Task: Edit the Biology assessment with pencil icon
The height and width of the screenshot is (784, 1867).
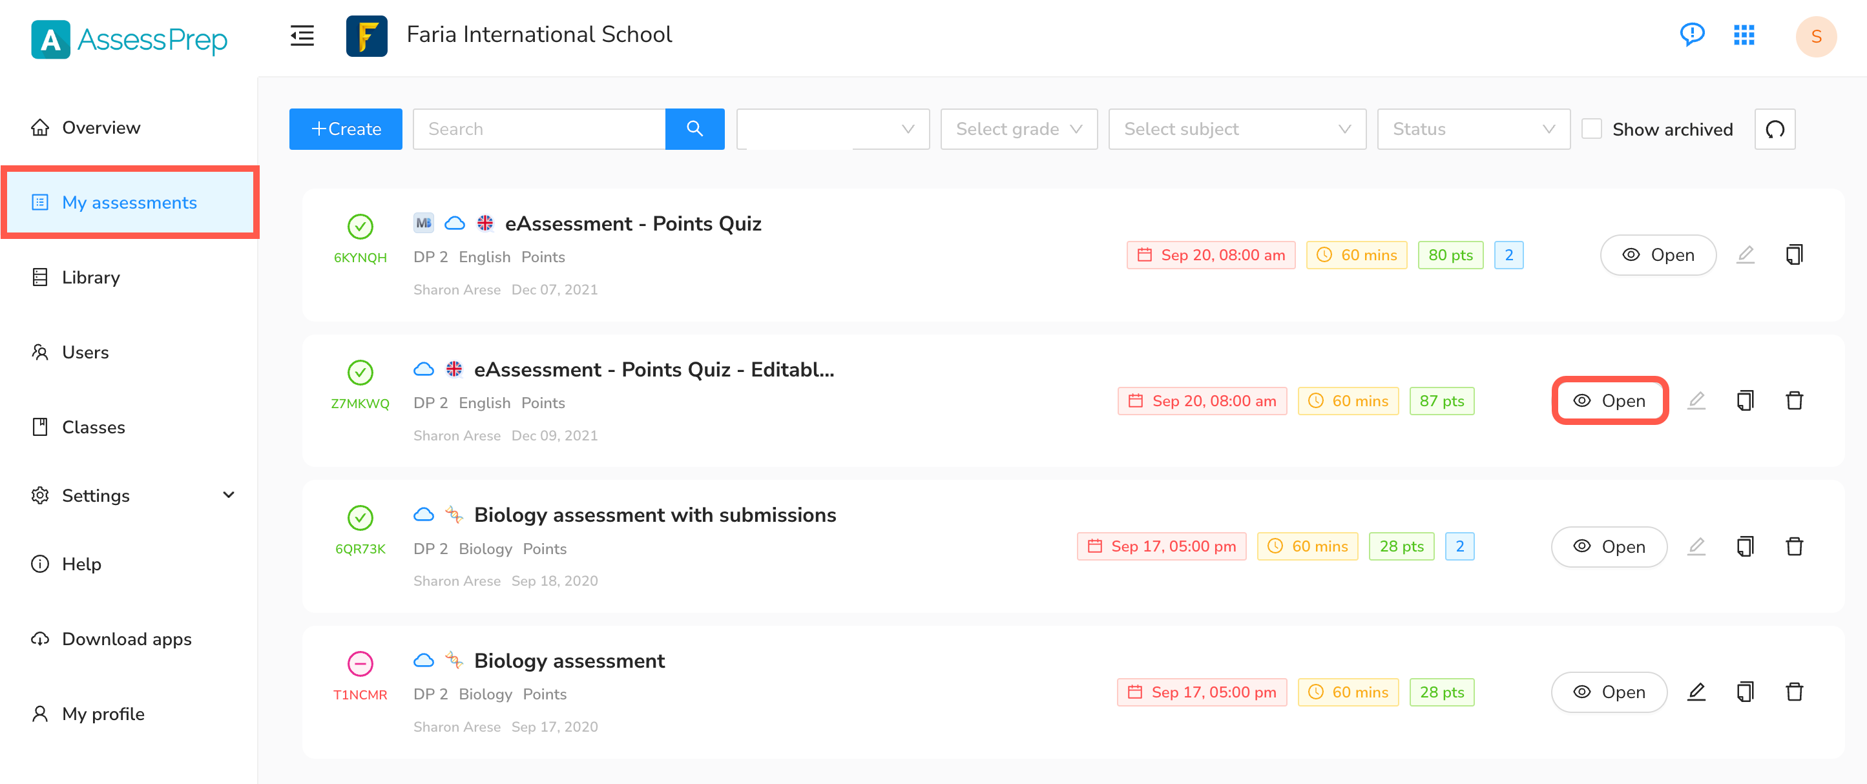Action: [x=1696, y=692]
